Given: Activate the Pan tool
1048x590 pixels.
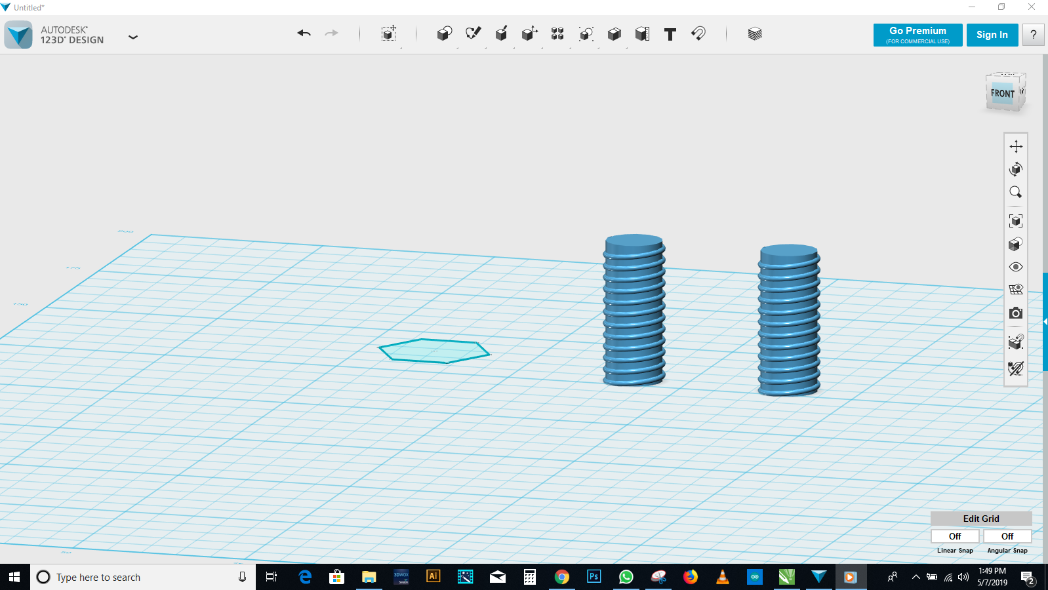Looking at the screenshot, I should pos(1016,146).
